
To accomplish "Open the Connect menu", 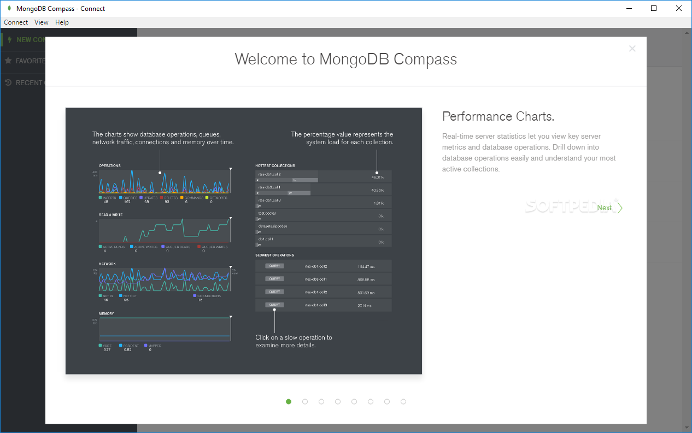I will (16, 22).
